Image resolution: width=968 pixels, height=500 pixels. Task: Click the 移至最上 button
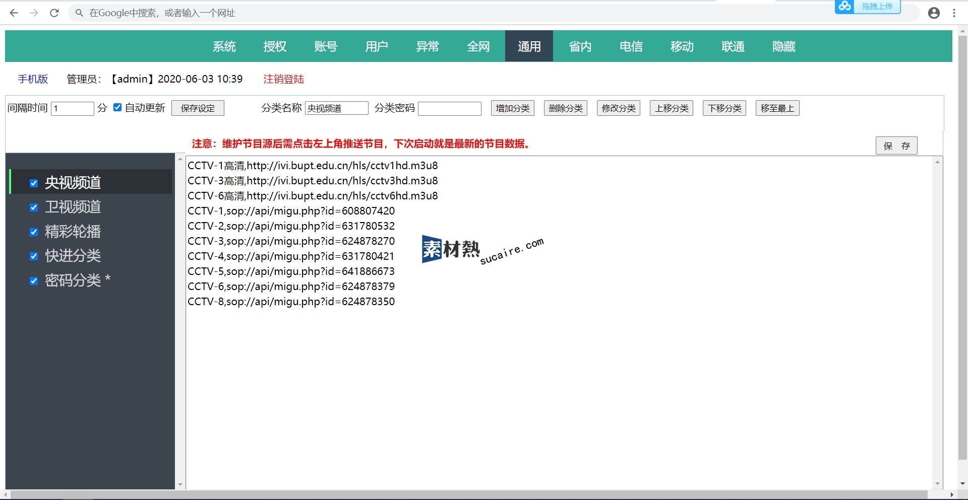(x=777, y=108)
